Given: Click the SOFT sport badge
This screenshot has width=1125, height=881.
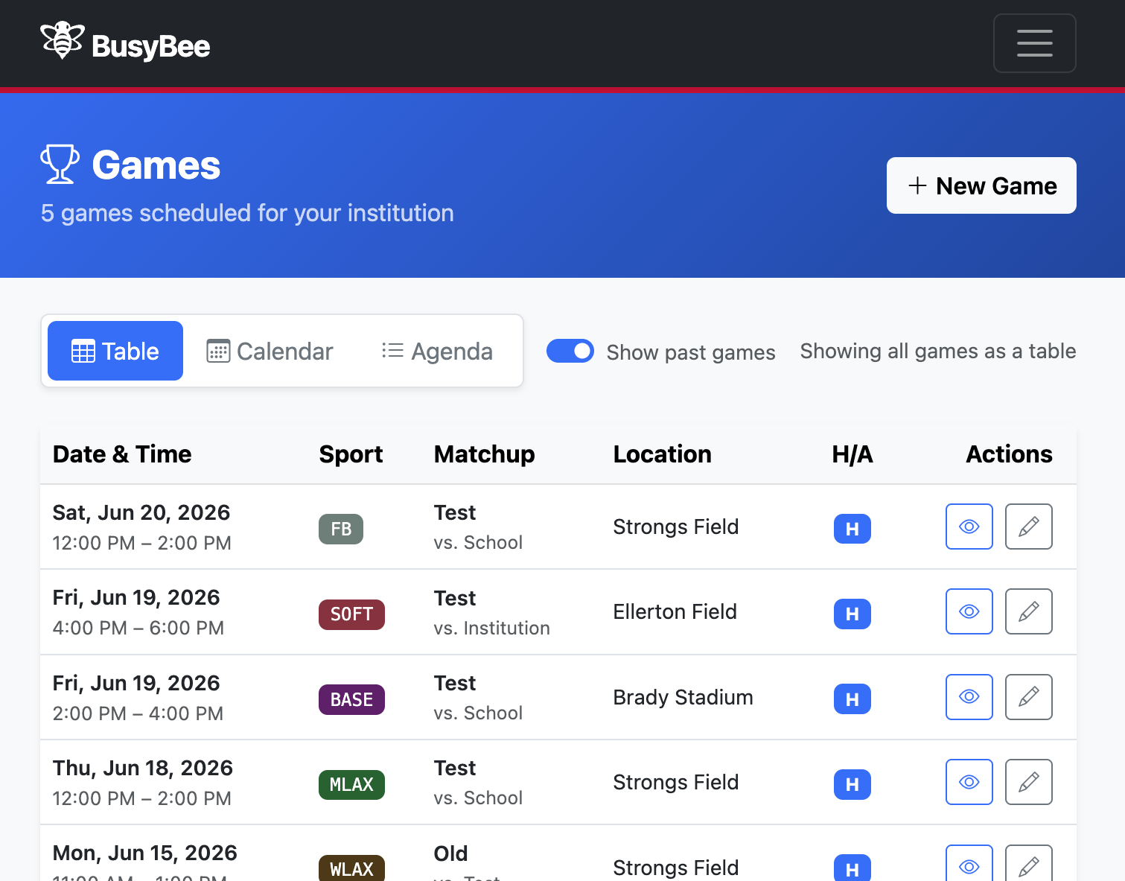Looking at the screenshot, I should pyautogui.click(x=351, y=614).
